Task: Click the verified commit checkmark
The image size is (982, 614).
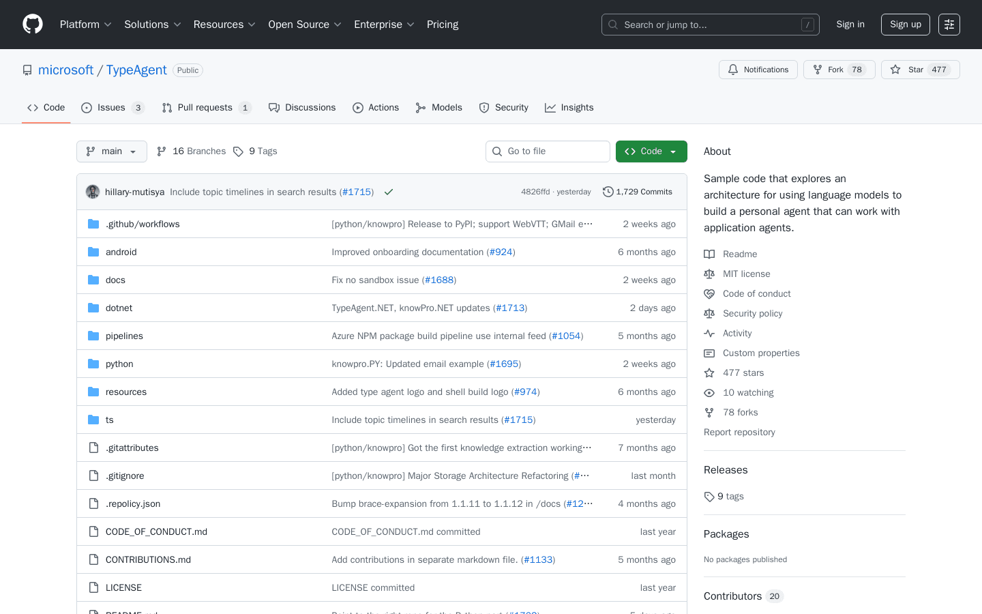Action: point(389,192)
